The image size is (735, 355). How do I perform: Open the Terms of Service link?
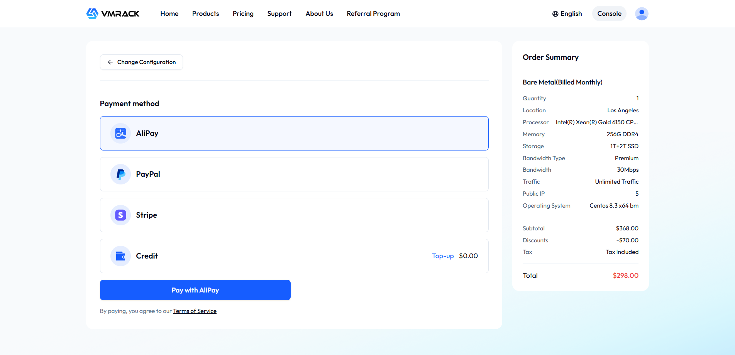tap(195, 311)
